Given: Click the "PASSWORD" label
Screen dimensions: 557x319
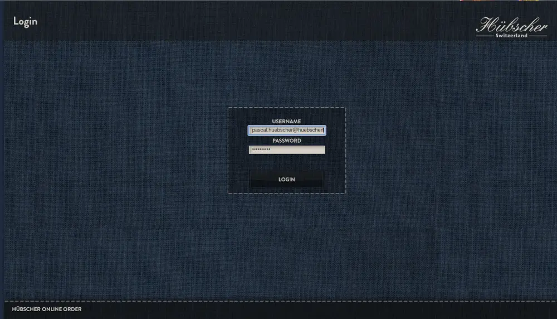Looking at the screenshot, I should 287,141.
